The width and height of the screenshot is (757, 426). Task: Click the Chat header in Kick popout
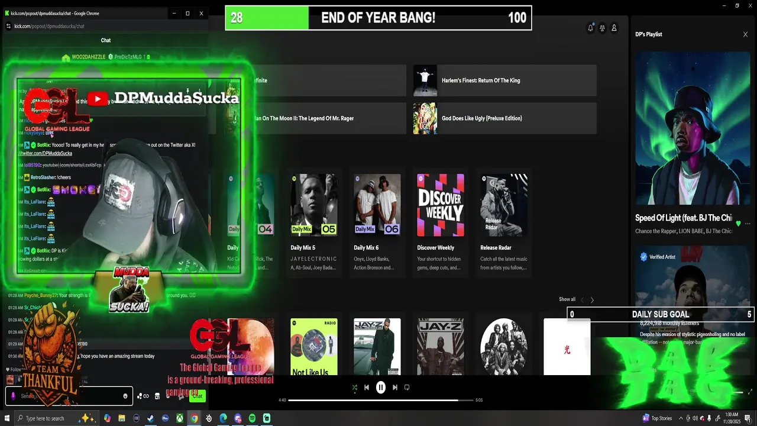[x=106, y=40]
